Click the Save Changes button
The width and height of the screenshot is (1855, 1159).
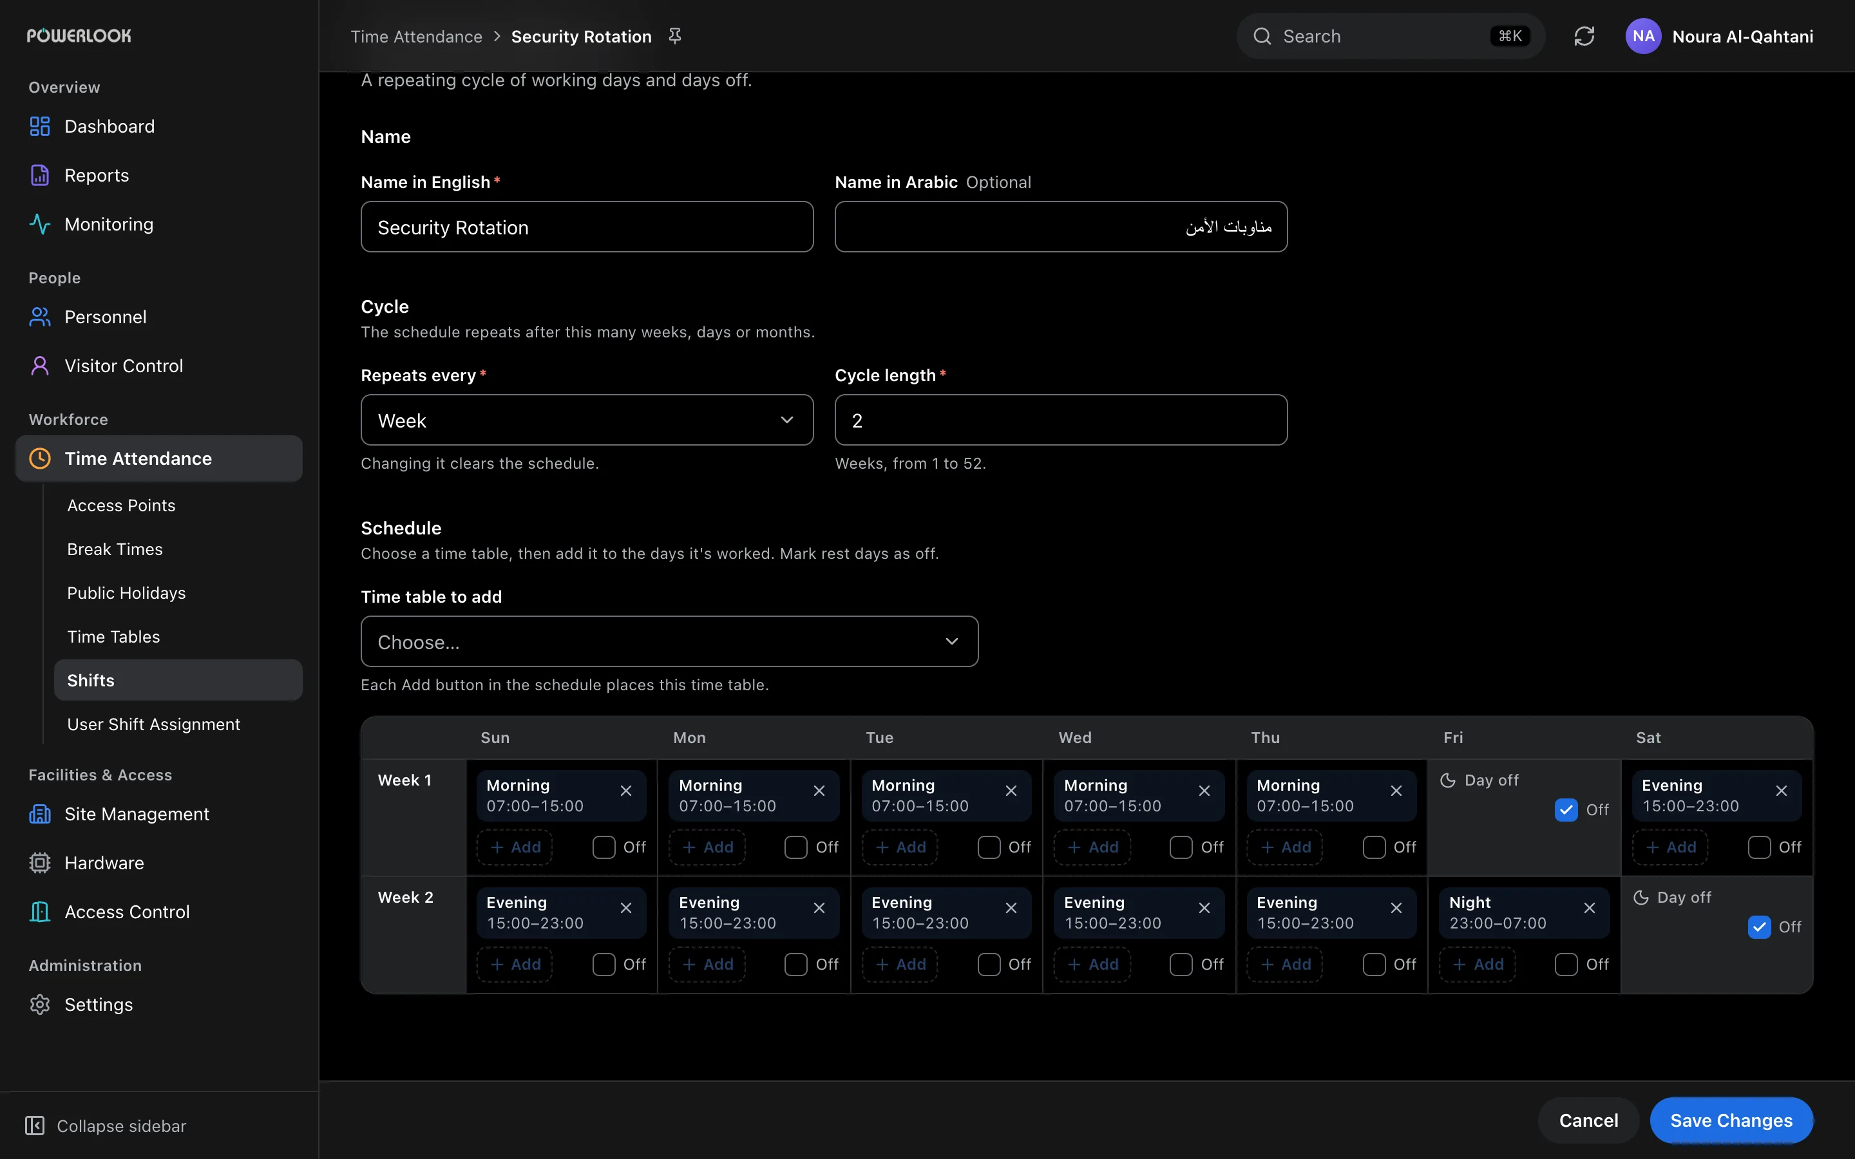coord(1731,1120)
